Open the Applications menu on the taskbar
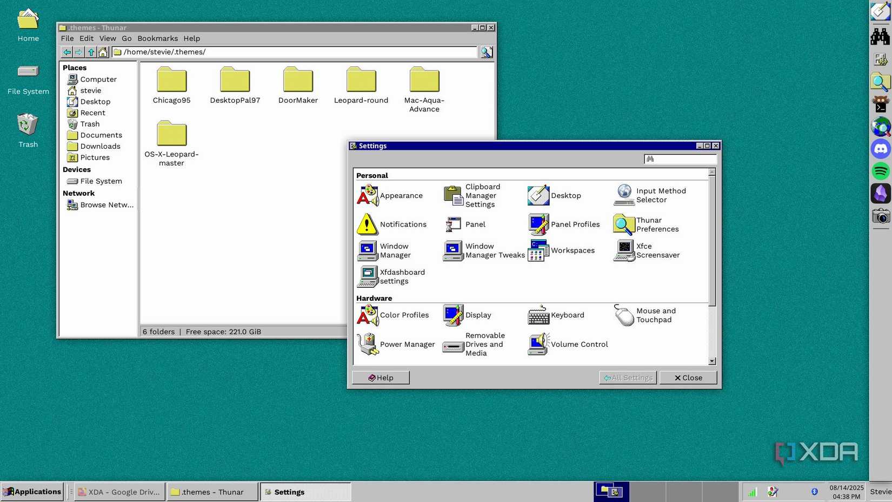The image size is (892, 502). tap(32, 491)
